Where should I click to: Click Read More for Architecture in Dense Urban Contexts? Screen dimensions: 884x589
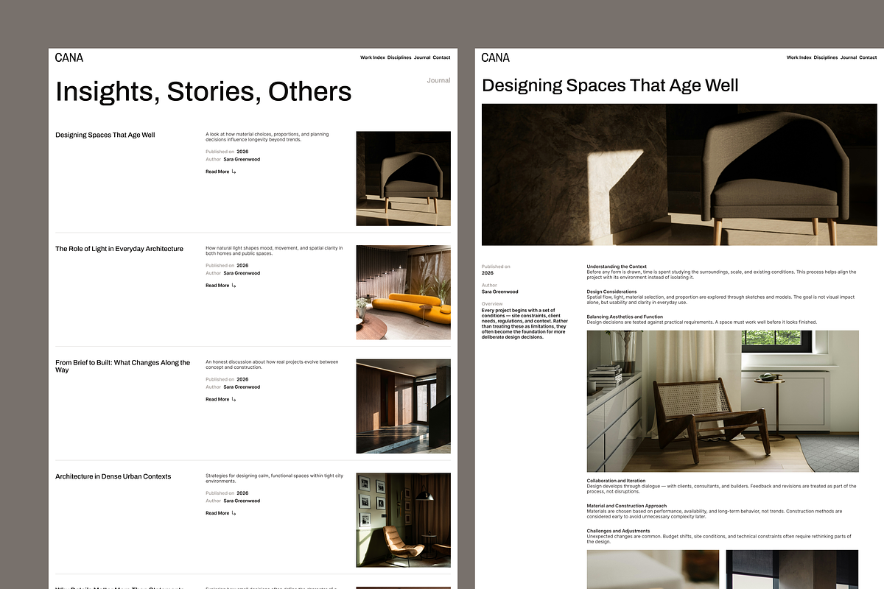click(x=217, y=513)
